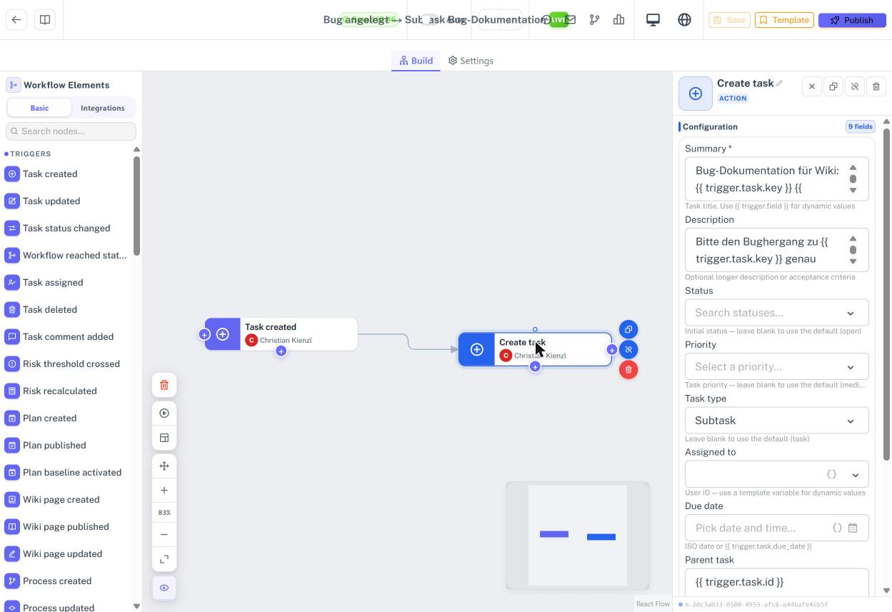Duplicate node via blue copy icon beside Create task node
The width and height of the screenshot is (892, 612).
(628, 329)
